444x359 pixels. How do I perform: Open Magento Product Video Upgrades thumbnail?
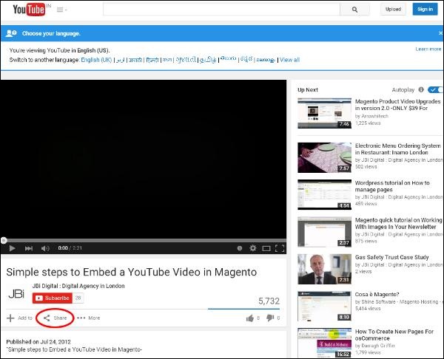click(324, 113)
